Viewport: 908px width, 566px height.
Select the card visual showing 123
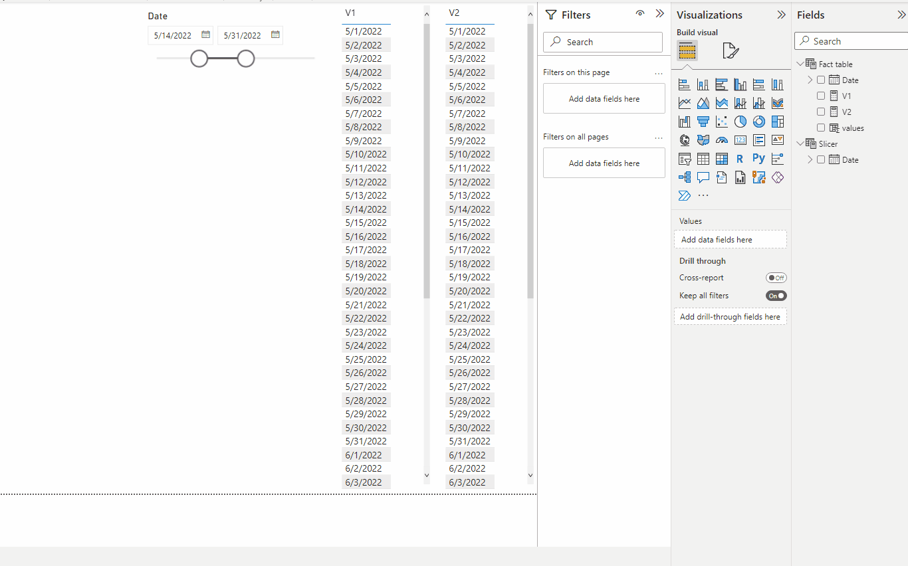[x=740, y=140]
